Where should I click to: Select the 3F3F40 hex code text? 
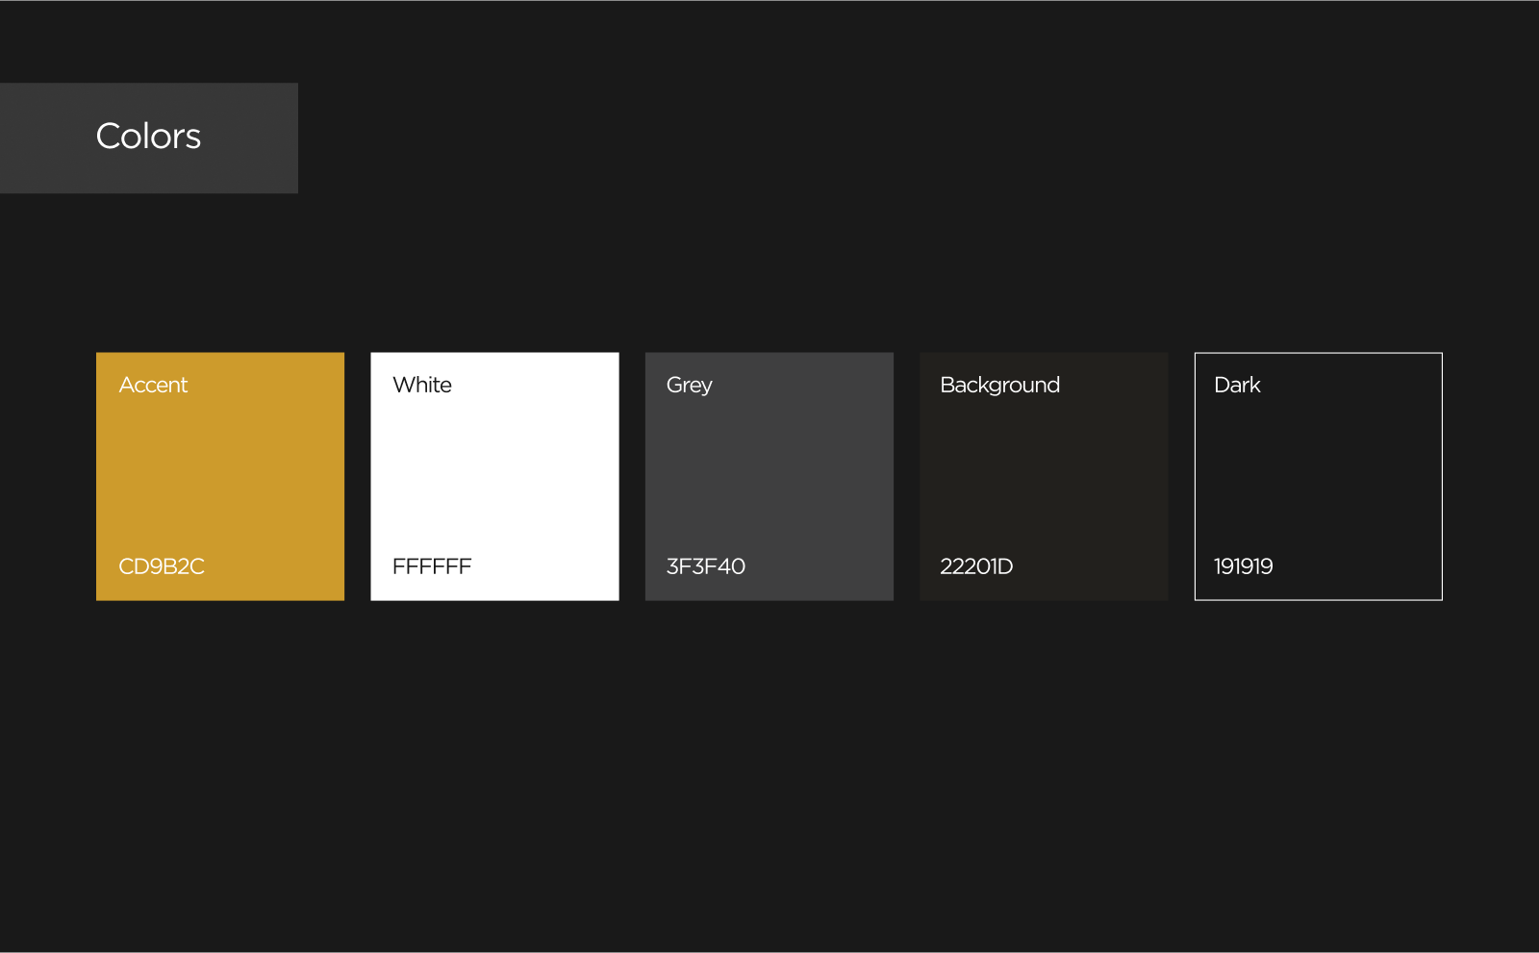click(706, 566)
